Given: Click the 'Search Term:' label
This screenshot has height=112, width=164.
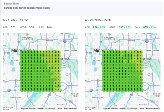Looking at the screenshot, I should (12, 4).
